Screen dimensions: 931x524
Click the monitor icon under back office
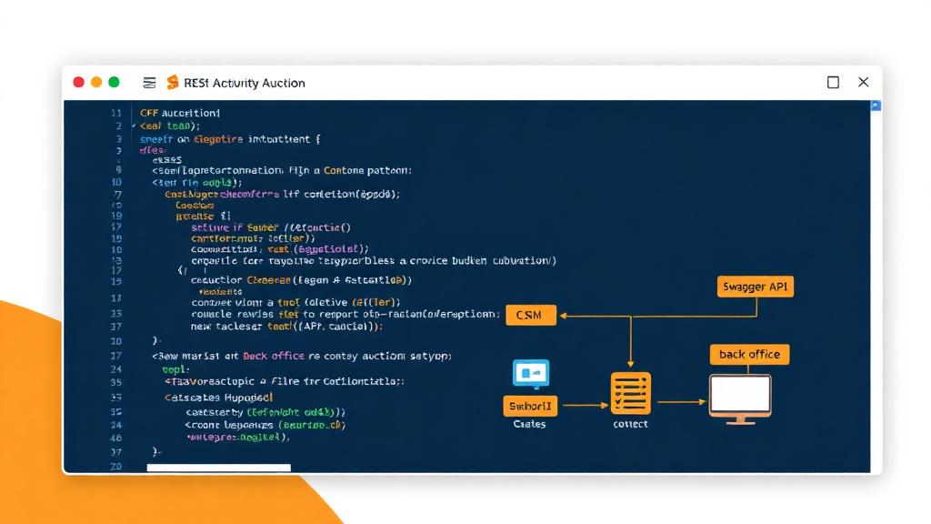click(x=740, y=399)
